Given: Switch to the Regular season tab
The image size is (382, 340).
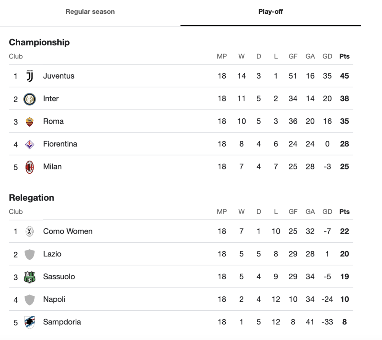Looking at the screenshot, I should tap(90, 12).
